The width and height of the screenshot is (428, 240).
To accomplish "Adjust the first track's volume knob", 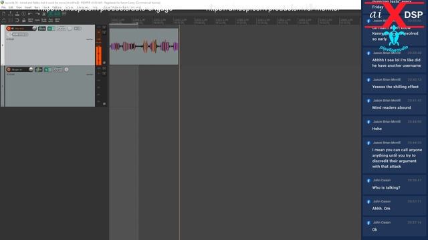I will pyautogui.click(x=34, y=28).
